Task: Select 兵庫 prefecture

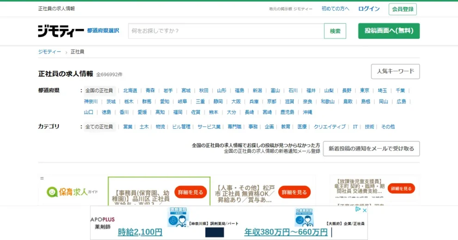Action: [x=254, y=102]
